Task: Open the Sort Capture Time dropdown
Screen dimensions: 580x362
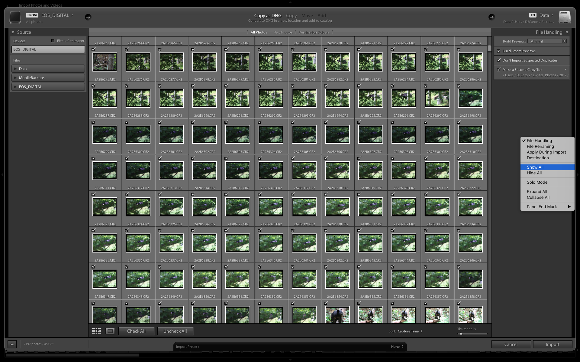Action: pyautogui.click(x=410, y=331)
